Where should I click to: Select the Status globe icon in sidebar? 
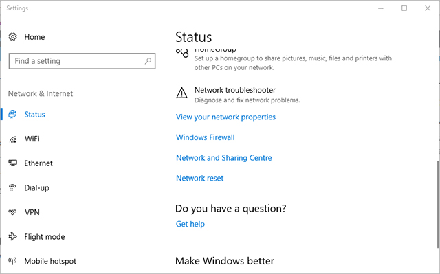click(x=12, y=114)
